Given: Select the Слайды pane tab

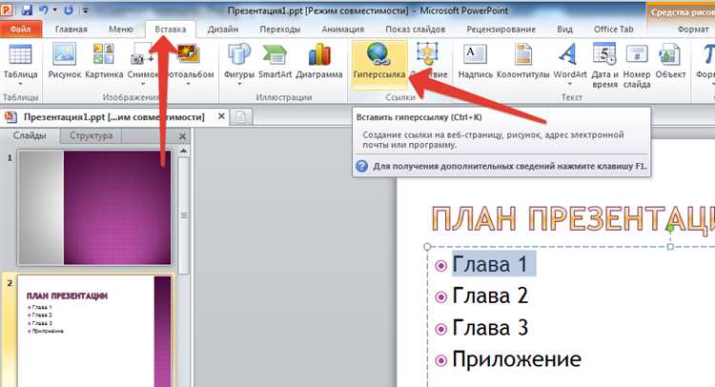Looking at the screenshot, I should coord(30,135).
